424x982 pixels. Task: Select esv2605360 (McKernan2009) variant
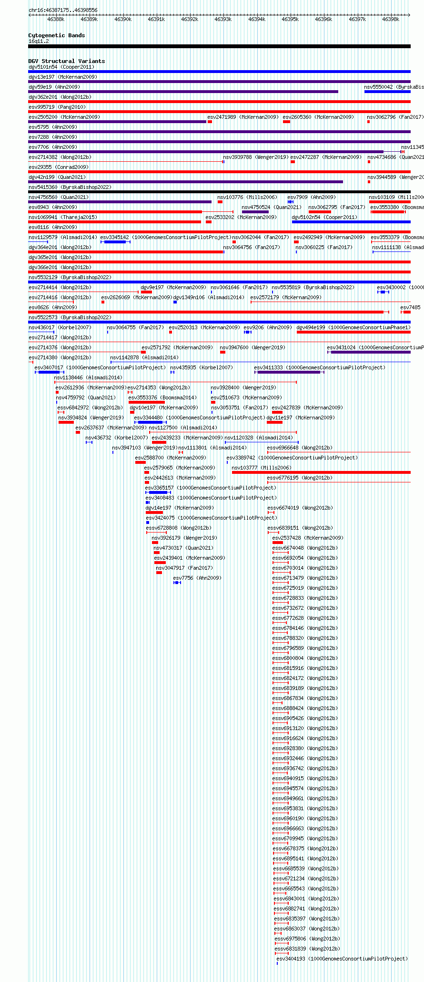point(318,117)
